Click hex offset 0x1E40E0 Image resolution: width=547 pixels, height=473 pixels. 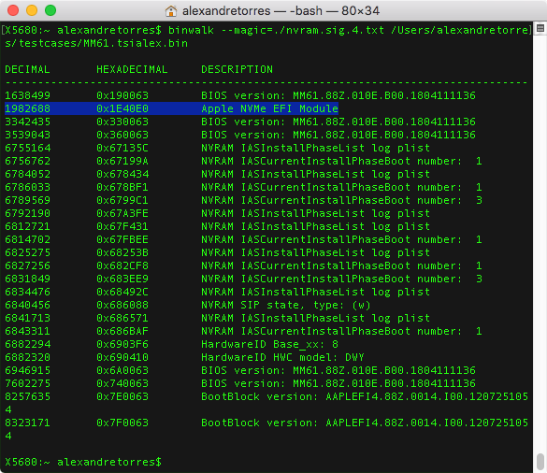coord(122,108)
